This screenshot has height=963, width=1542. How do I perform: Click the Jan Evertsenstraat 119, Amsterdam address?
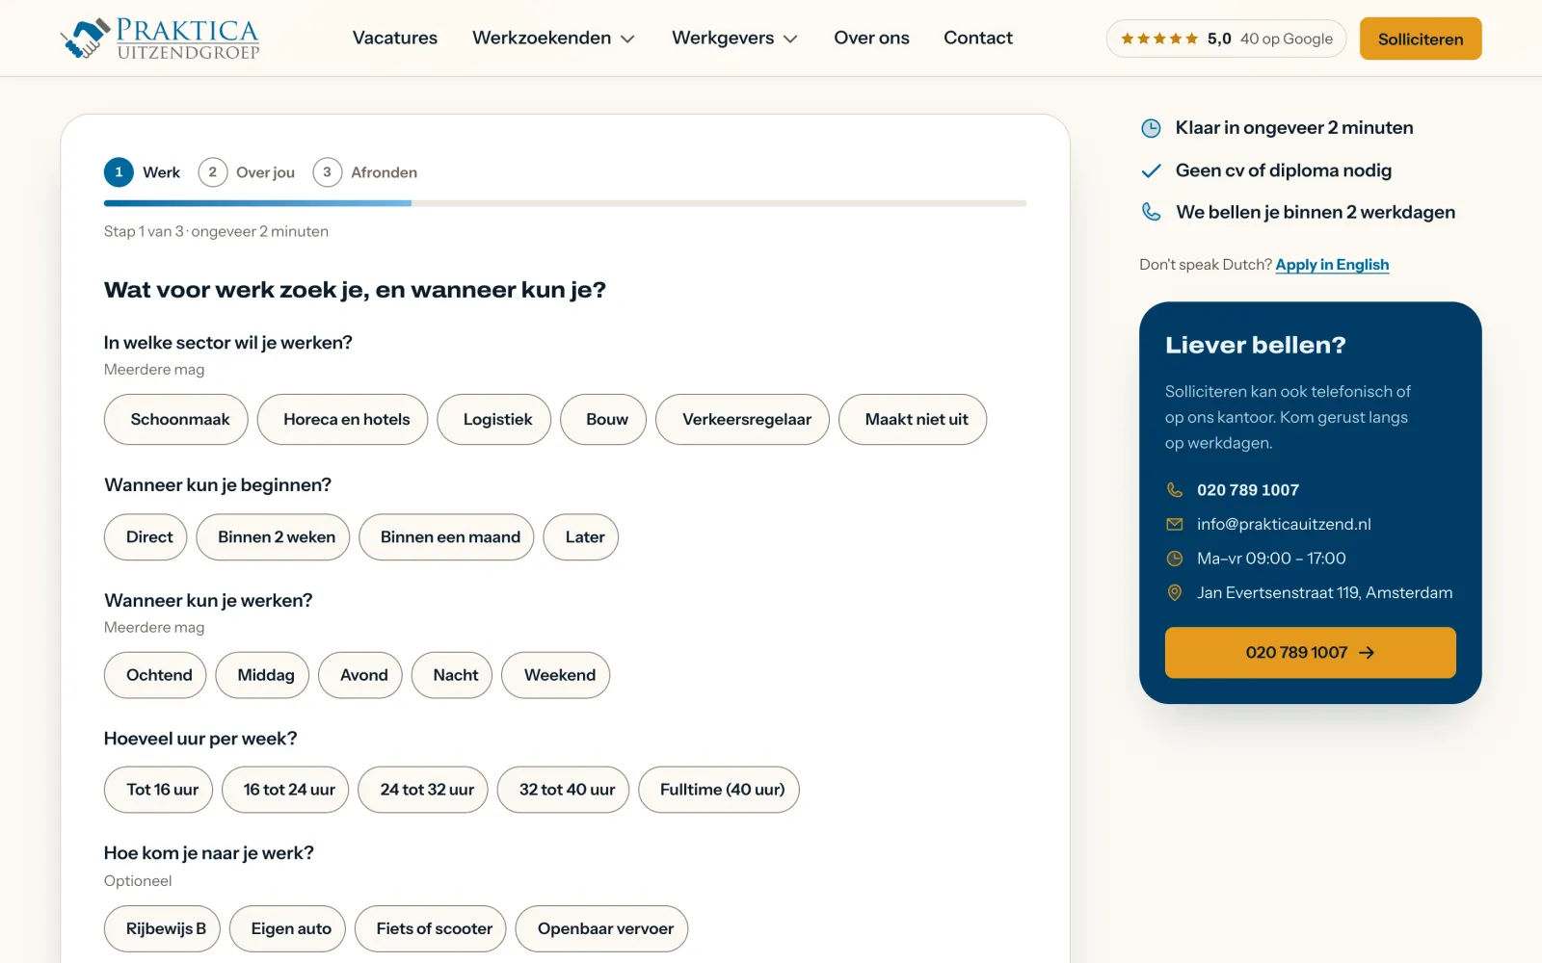1325,593
